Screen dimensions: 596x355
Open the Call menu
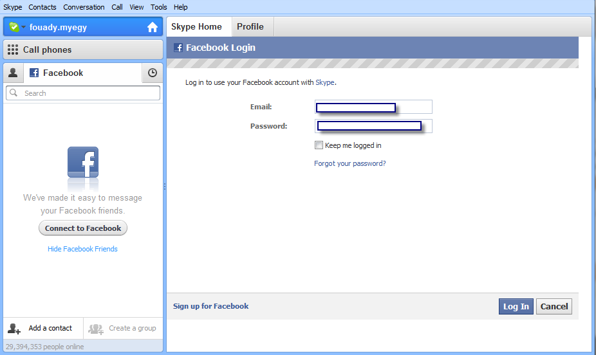point(117,7)
